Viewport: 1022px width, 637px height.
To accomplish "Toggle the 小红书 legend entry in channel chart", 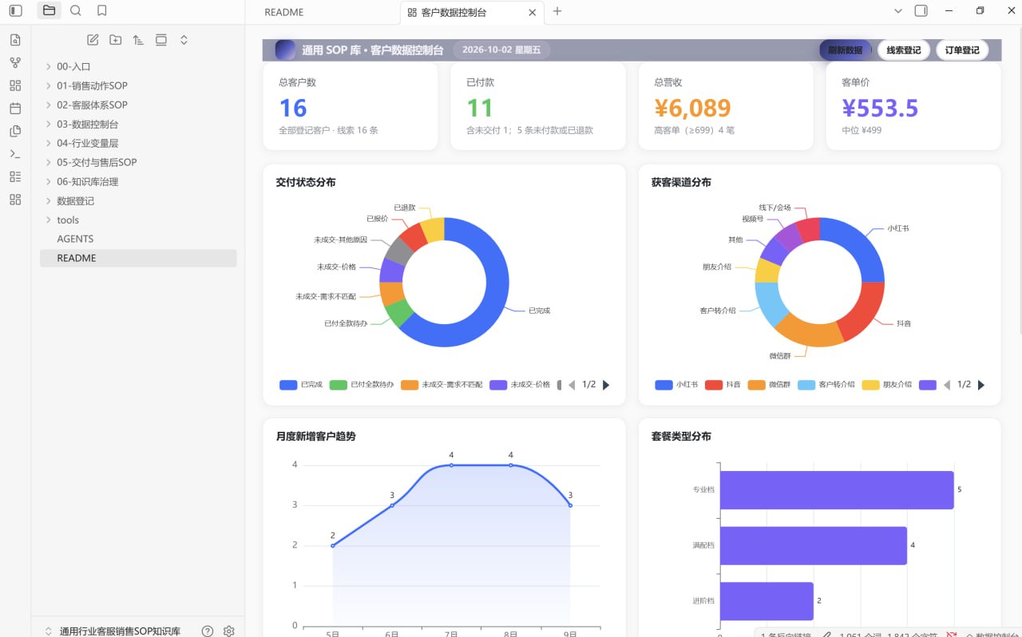I will pos(676,385).
